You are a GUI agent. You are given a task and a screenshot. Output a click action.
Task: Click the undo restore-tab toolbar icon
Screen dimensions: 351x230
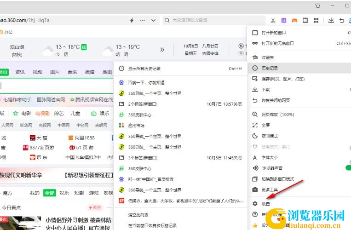pyautogui.click(x=342, y=21)
